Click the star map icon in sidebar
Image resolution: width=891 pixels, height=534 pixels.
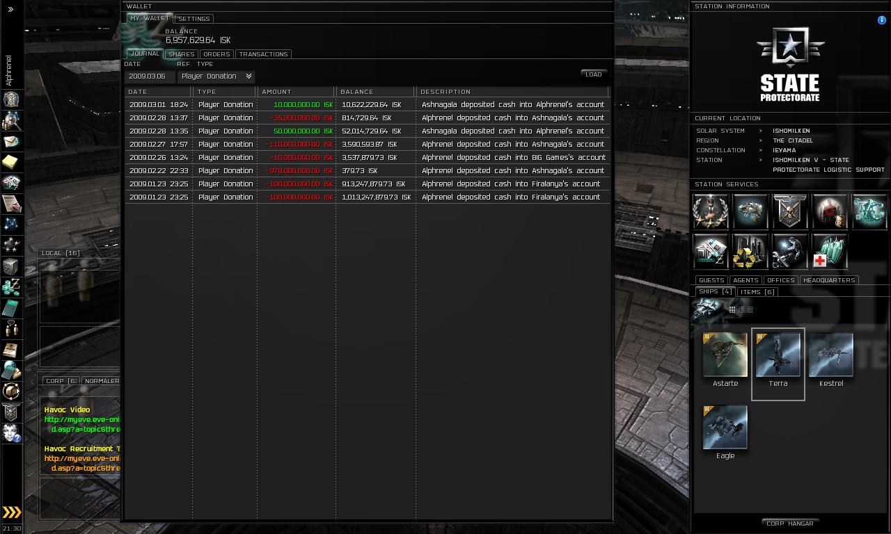click(11, 225)
